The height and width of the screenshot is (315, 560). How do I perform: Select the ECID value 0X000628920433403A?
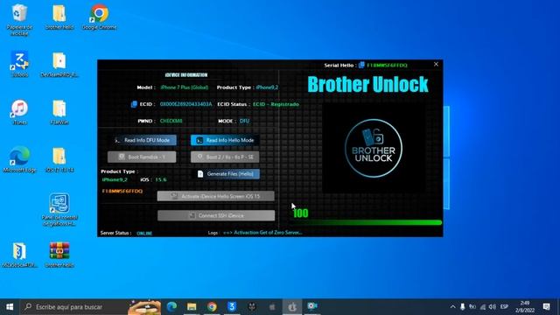tap(185, 104)
